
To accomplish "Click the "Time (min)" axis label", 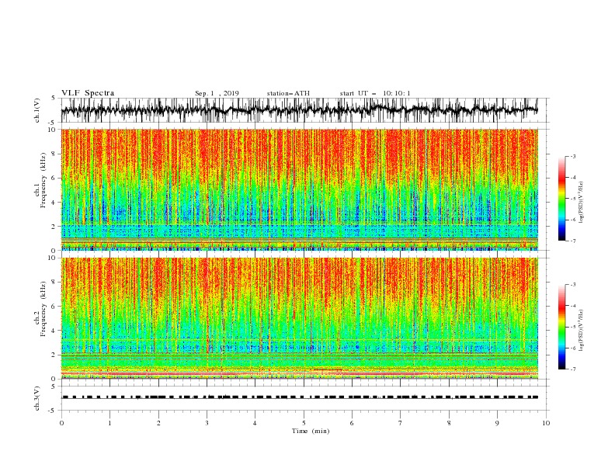I will coord(311,431).
